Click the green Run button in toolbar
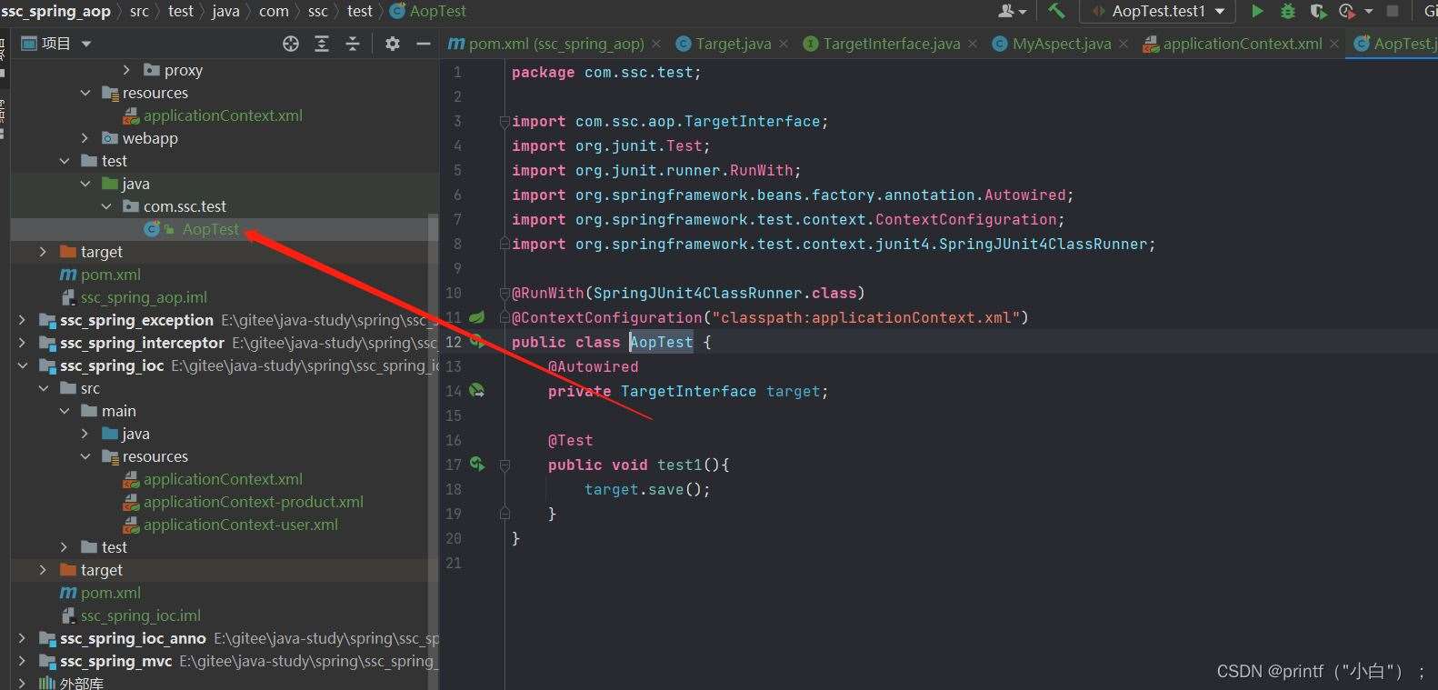The width and height of the screenshot is (1438, 690). click(x=1257, y=11)
